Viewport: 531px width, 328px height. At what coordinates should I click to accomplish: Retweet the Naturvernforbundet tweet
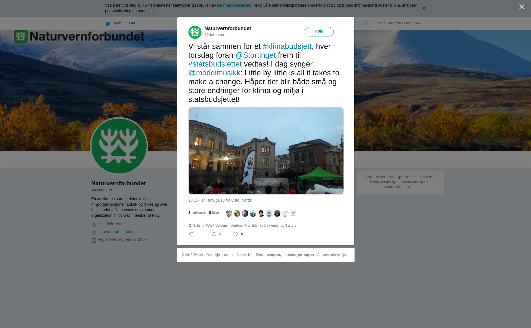pos(214,234)
